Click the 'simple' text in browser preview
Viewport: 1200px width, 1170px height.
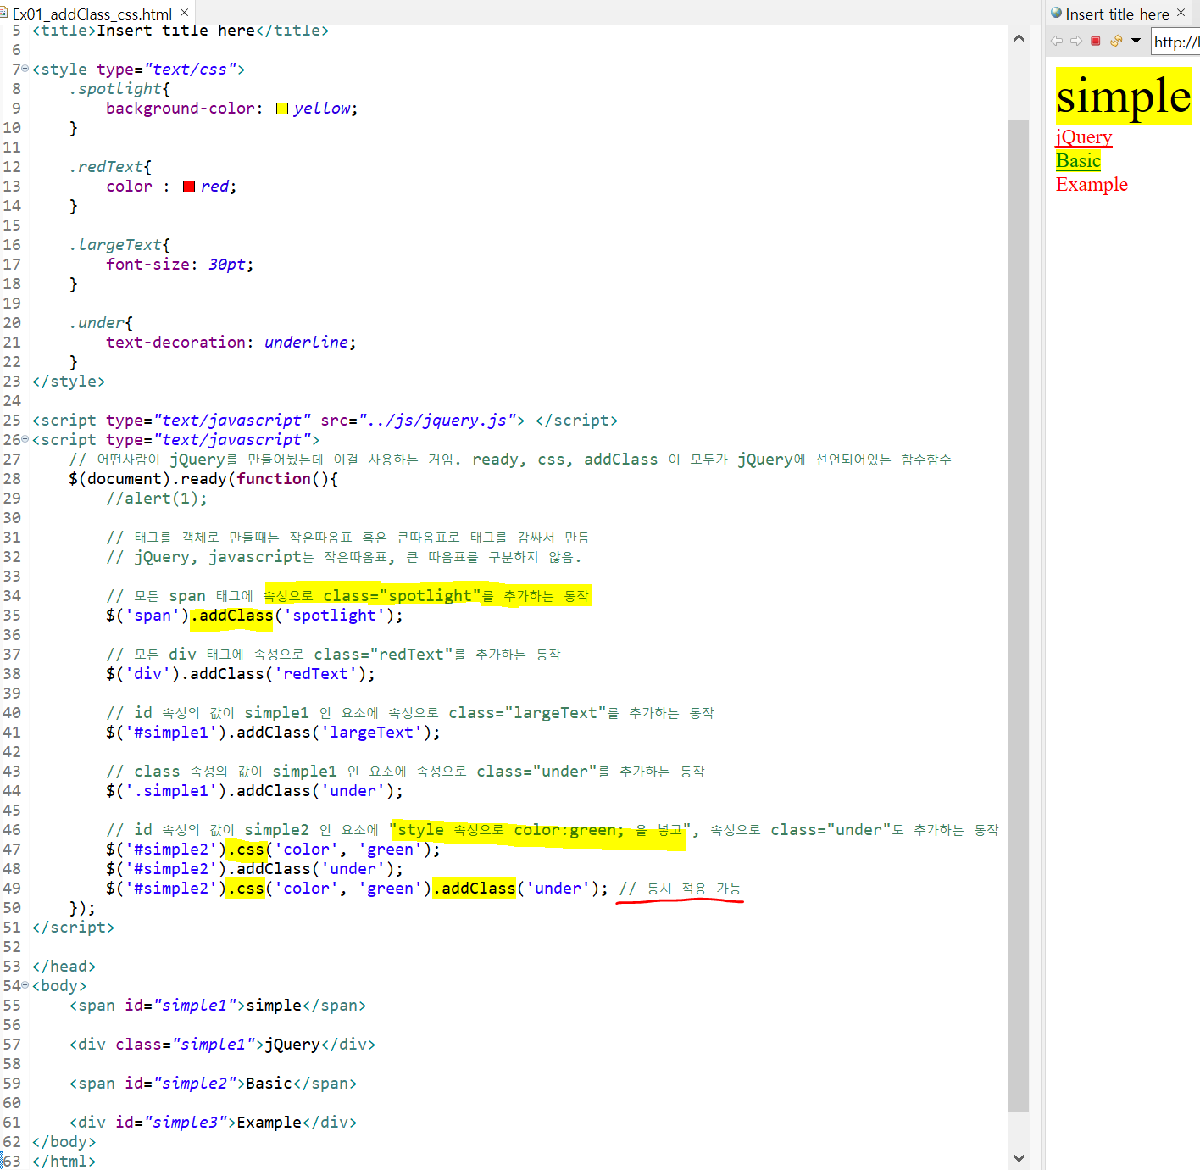coord(1123,96)
